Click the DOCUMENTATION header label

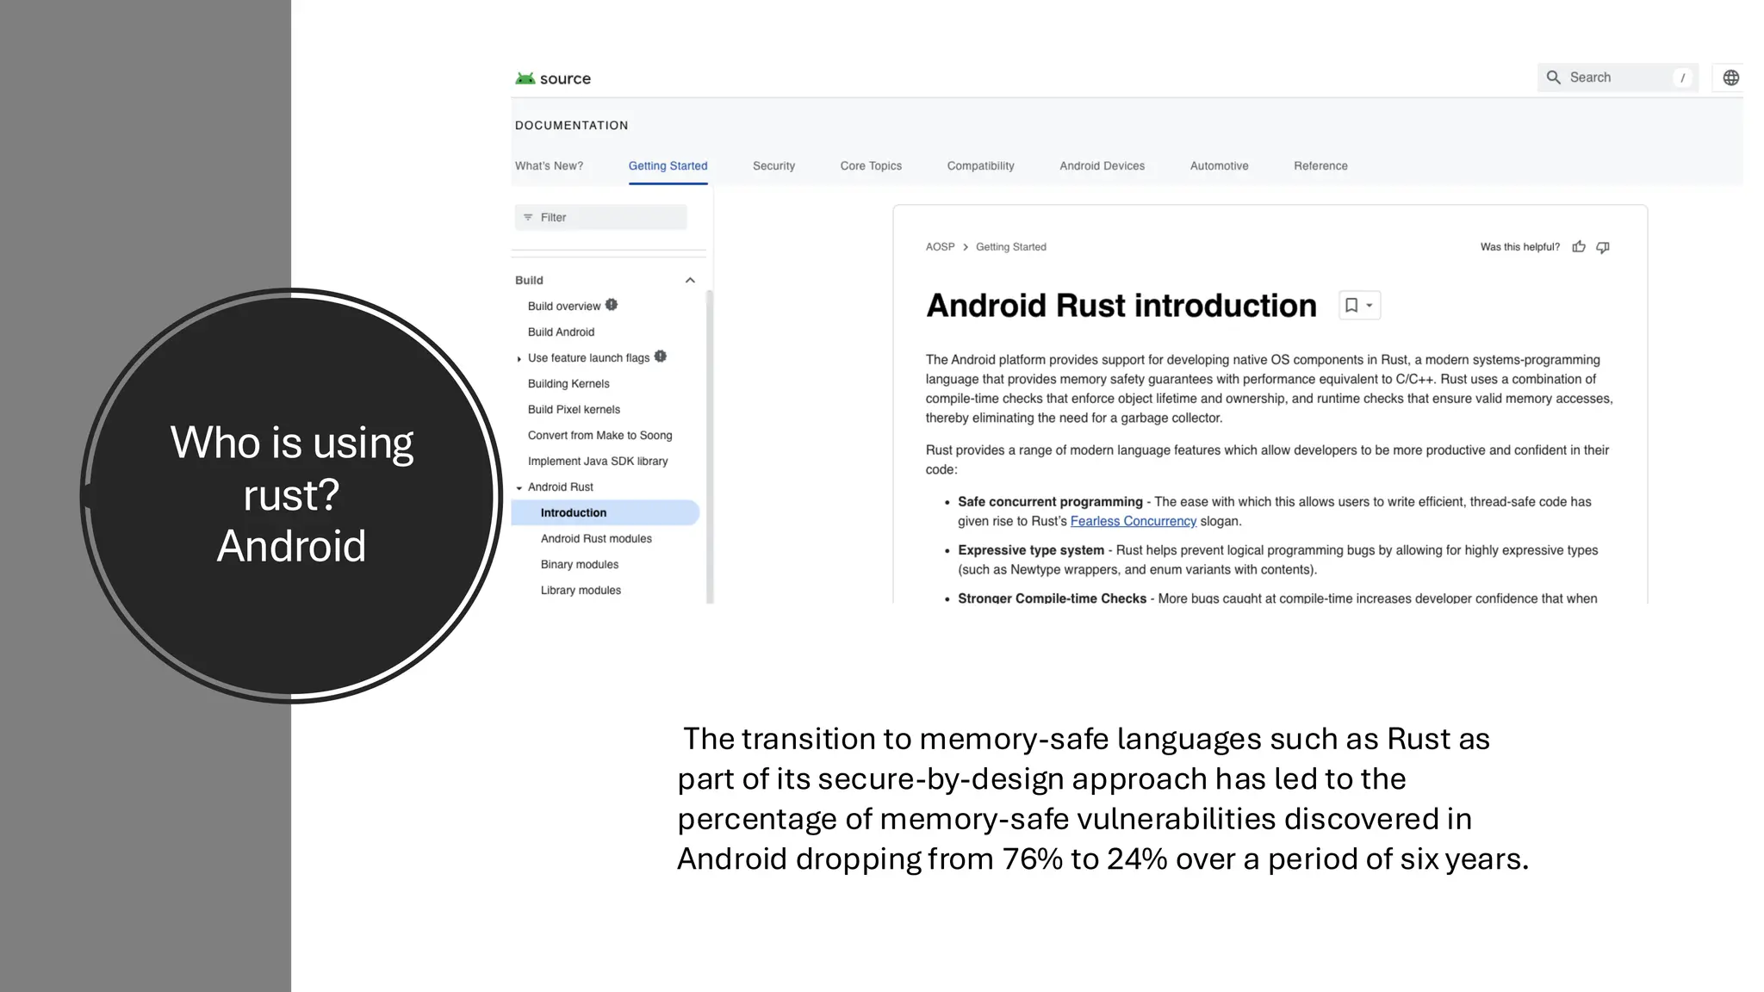point(571,125)
